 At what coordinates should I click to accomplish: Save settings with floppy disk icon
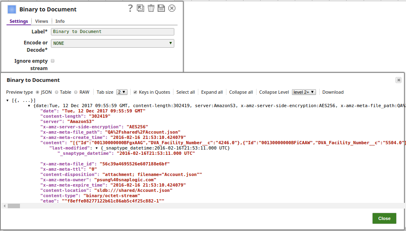(161, 8)
